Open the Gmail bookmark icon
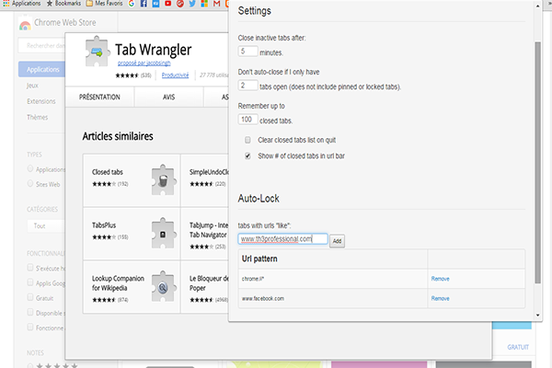 pyautogui.click(x=216, y=4)
